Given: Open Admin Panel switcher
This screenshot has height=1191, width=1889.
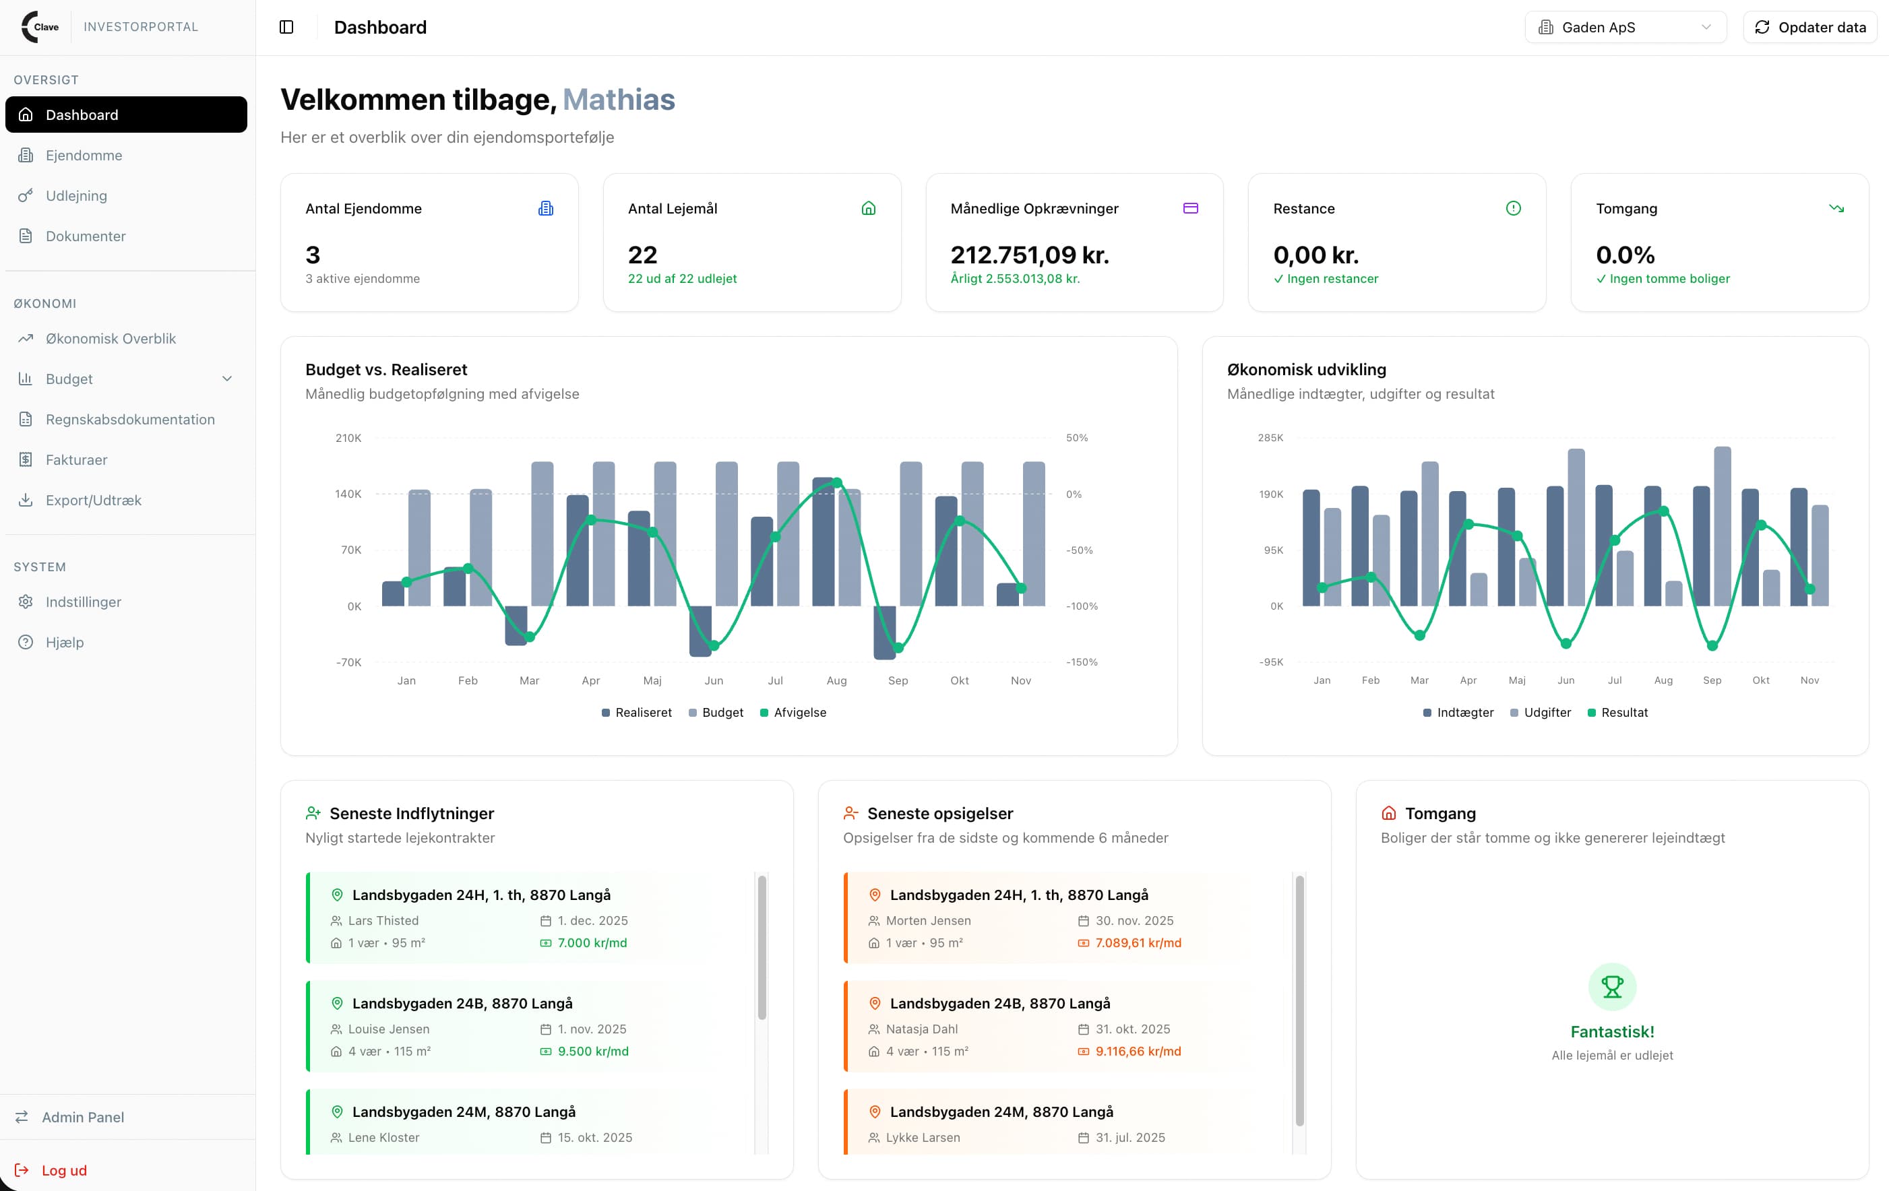Looking at the screenshot, I should (x=82, y=1116).
